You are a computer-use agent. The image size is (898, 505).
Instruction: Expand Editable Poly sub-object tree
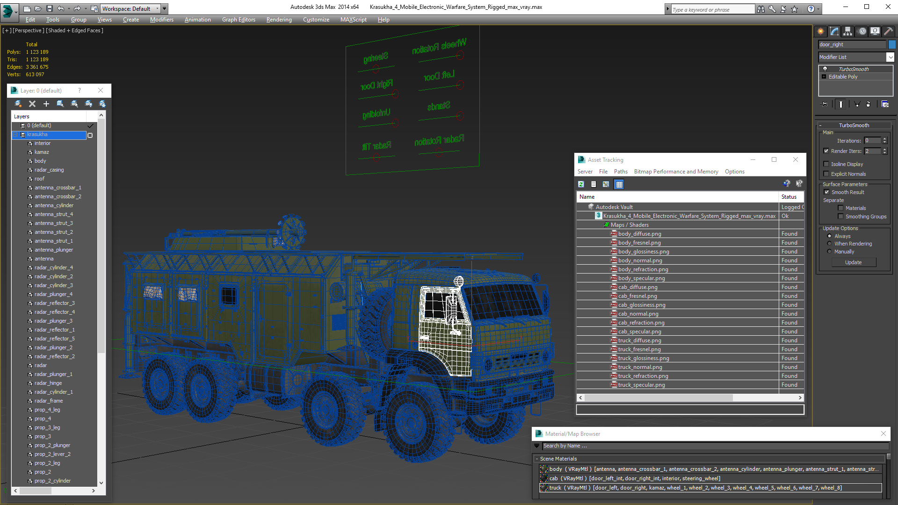(x=824, y=77)
